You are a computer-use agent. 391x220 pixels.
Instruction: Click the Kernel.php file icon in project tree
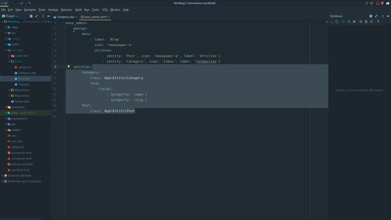coord(12,101)
